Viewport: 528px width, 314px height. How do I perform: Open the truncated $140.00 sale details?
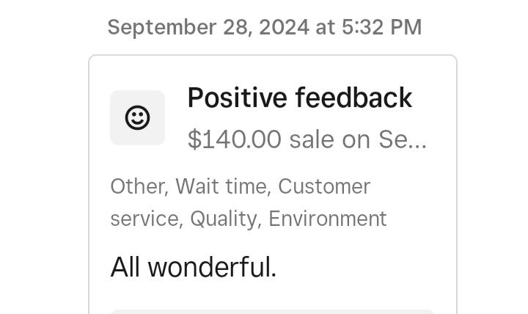(307, 139)
